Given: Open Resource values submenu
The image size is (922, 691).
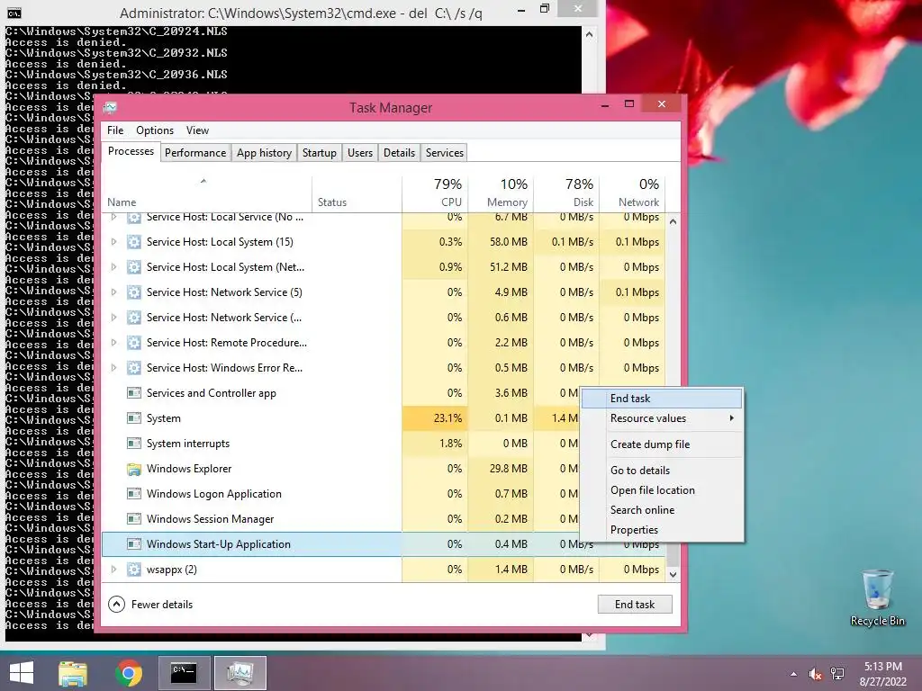Looking at the screenshot, I should click(x=662, y=418).
